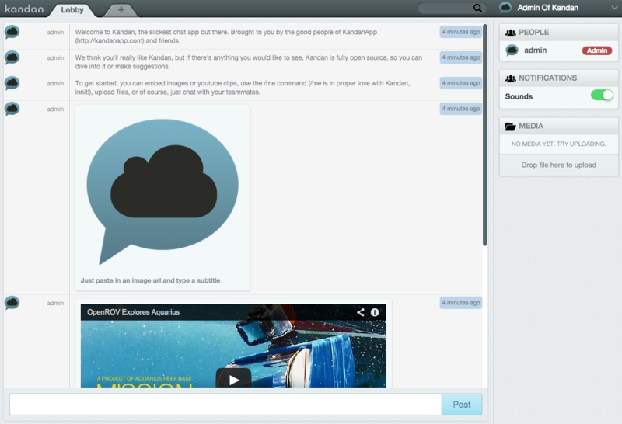The width and height of the screenshot is (622, 424).
Task: Click avatar of the image embed message
Action: click(12, 109)
